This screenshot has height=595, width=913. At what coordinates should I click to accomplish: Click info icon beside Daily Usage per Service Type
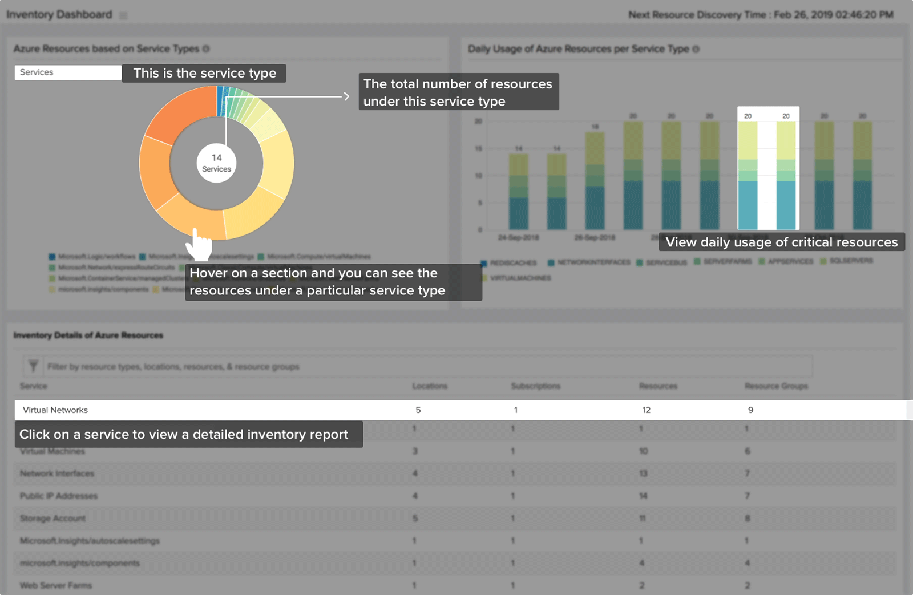696,50
